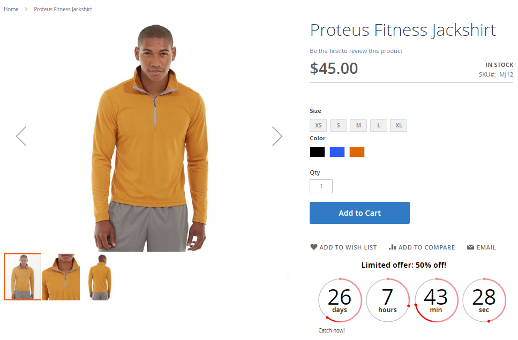Click the compare bar-chart icon

393,247
